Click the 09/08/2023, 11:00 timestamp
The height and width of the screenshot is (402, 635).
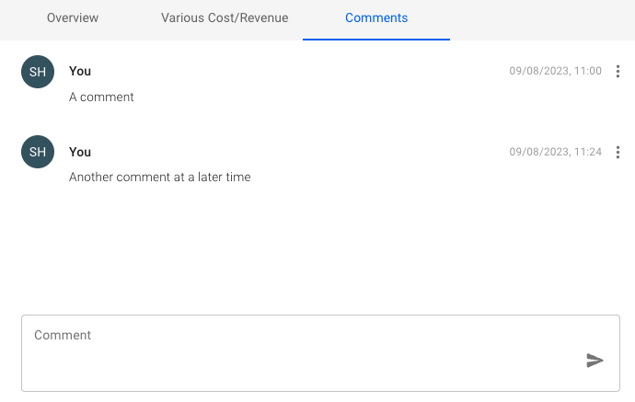pyautogui.click(x=556, y=71)
